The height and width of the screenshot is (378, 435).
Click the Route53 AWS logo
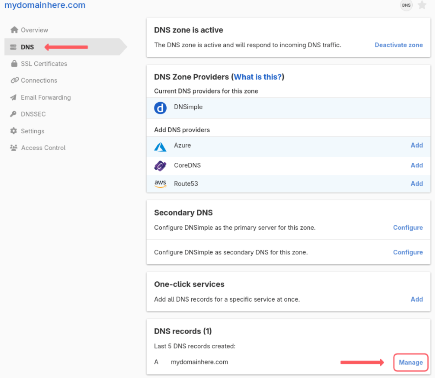click(x=160, y=183)
